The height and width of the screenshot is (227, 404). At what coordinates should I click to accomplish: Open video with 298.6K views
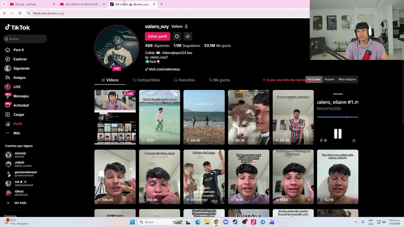click(115, 177)
